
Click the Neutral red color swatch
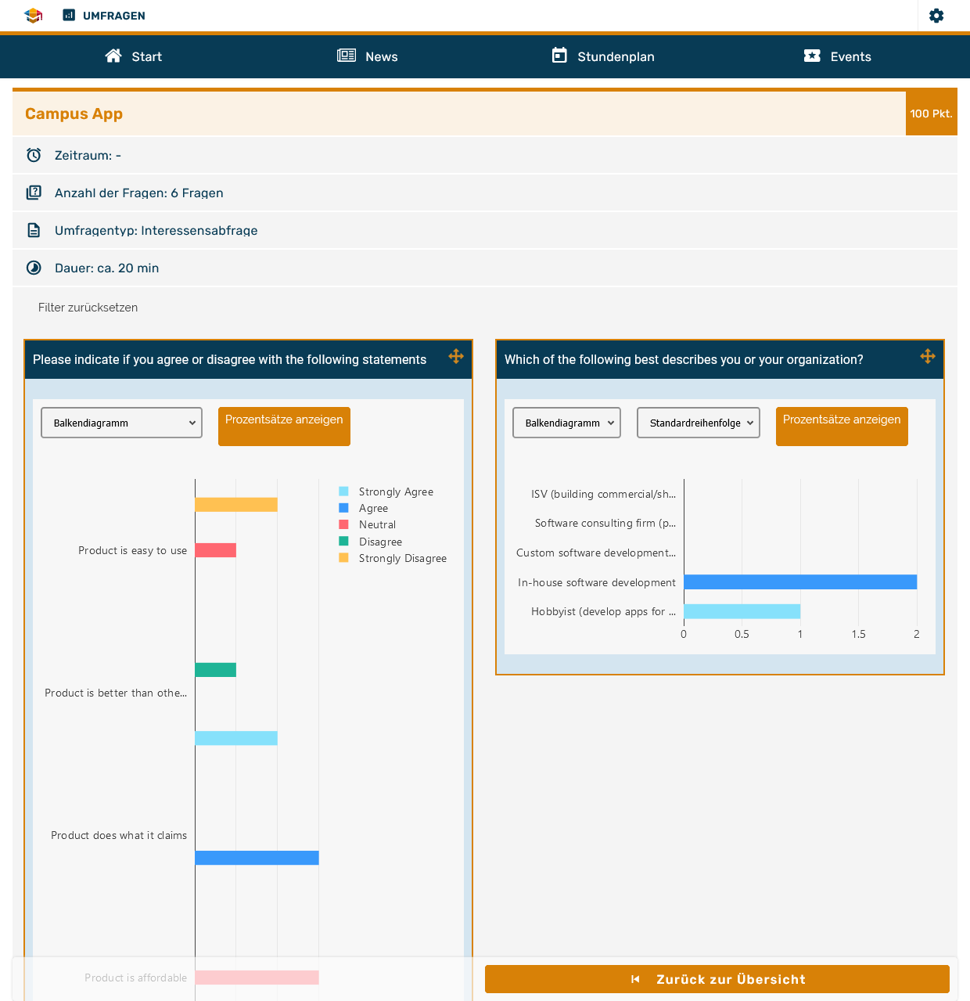tap(343, 524)
